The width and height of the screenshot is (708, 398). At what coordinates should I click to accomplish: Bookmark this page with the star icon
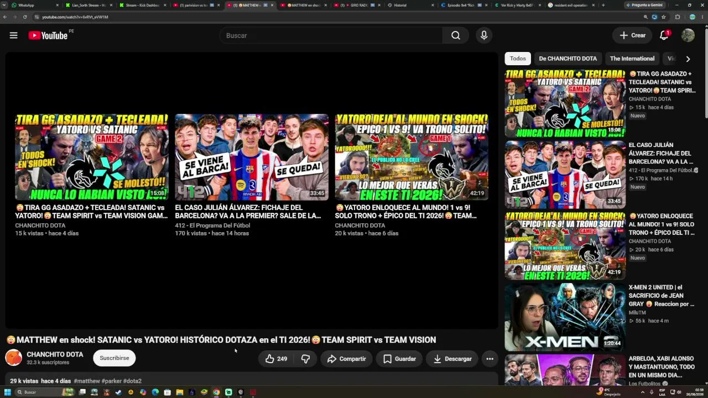click(x=664, y=17)
